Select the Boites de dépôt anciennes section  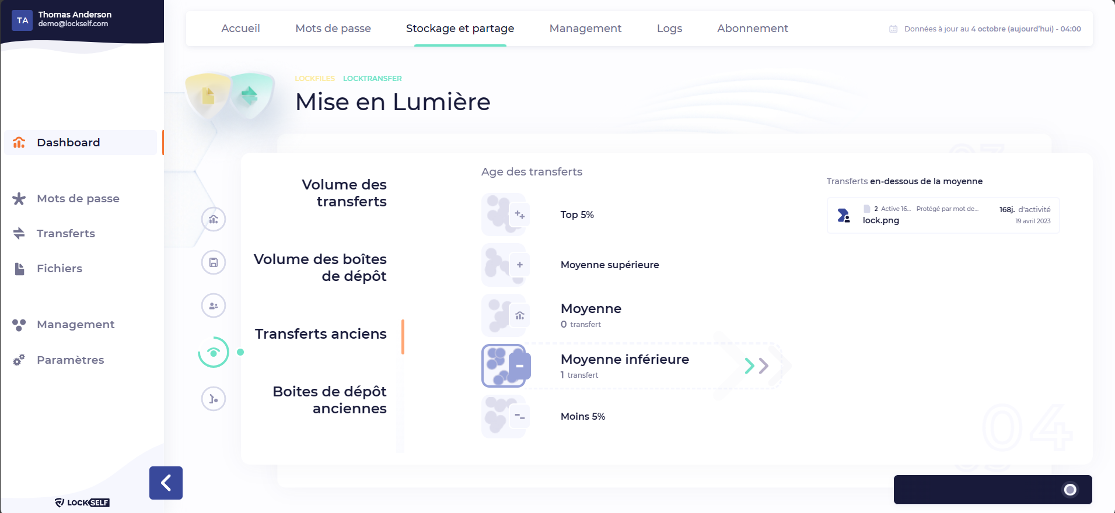tap(329, 400)
